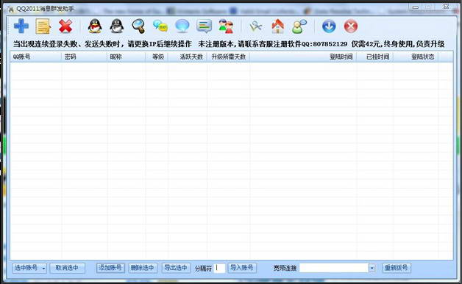
Task: Open the 选中账号 dropdown button
Action: point(29,268)
